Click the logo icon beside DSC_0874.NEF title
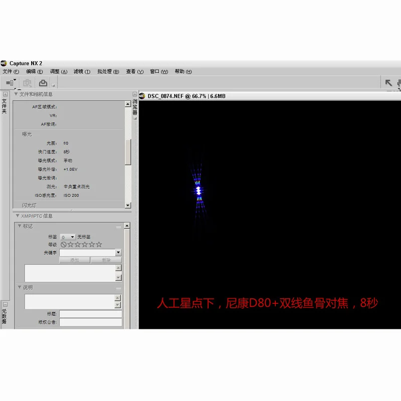 (x=142, y=96)
